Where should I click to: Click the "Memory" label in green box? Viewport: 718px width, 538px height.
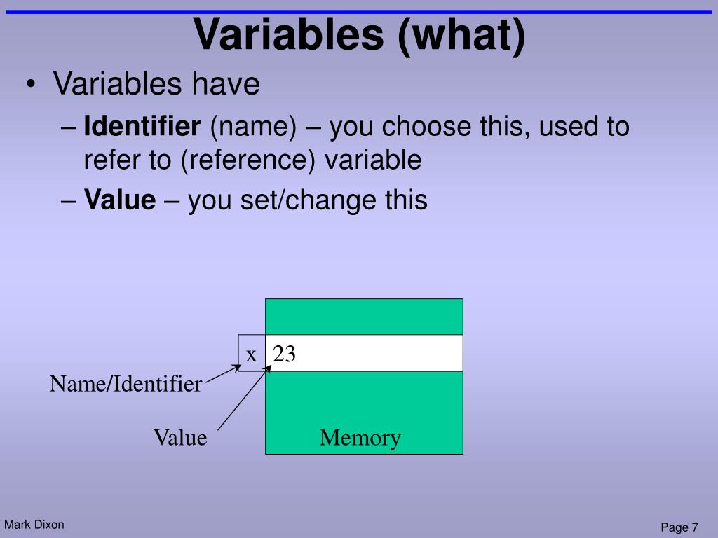click(360, 439)
